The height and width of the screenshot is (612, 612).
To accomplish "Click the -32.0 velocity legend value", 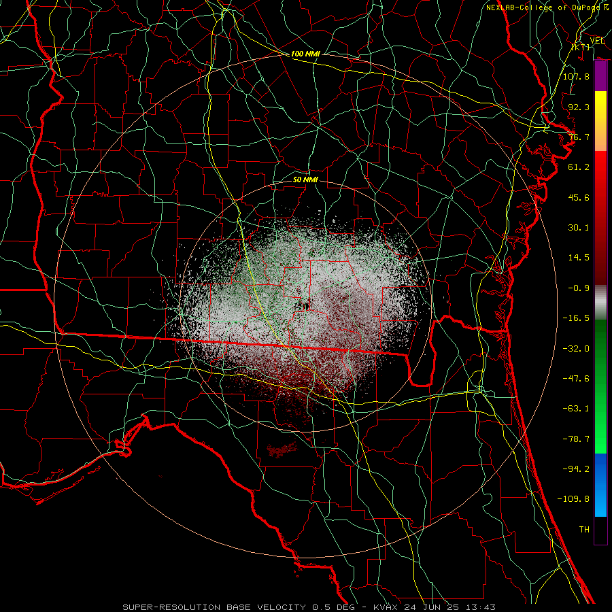I will 576,348.
